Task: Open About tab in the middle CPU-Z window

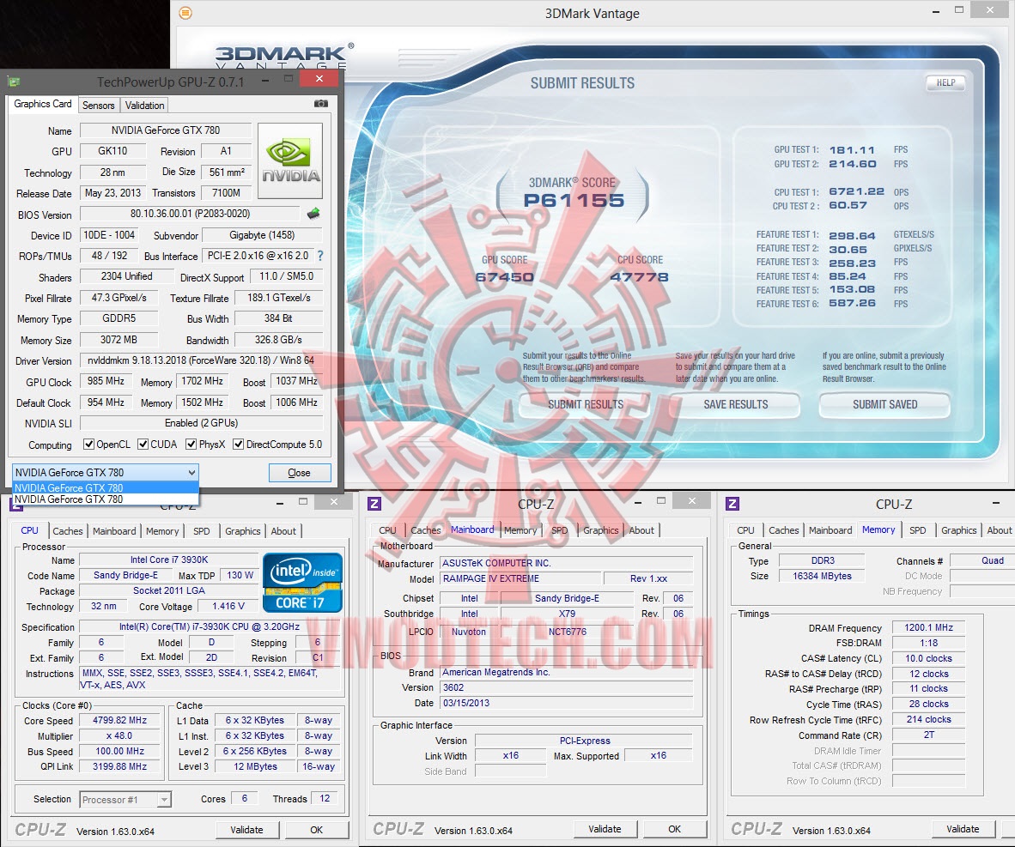Action: pyautogui.click(x=641, y=530)
